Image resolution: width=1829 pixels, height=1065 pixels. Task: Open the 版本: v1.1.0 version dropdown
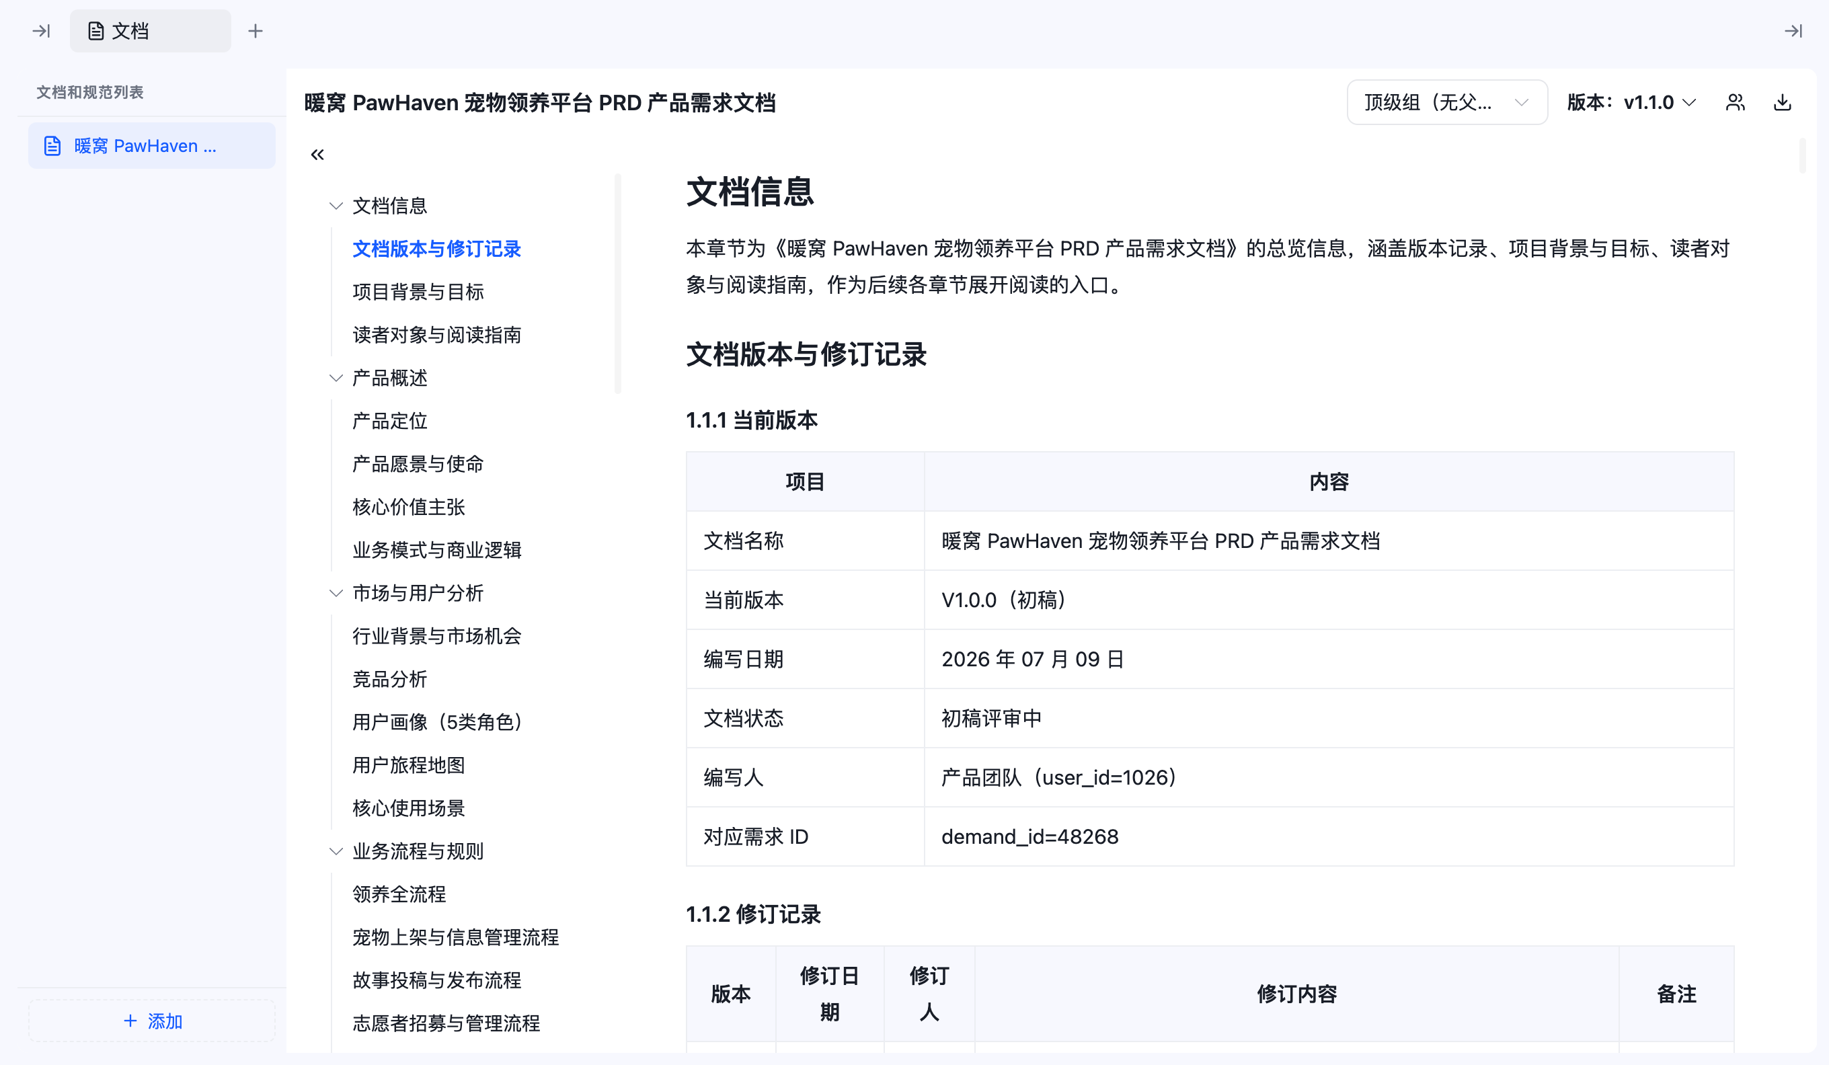click(x=1631, y=102)
